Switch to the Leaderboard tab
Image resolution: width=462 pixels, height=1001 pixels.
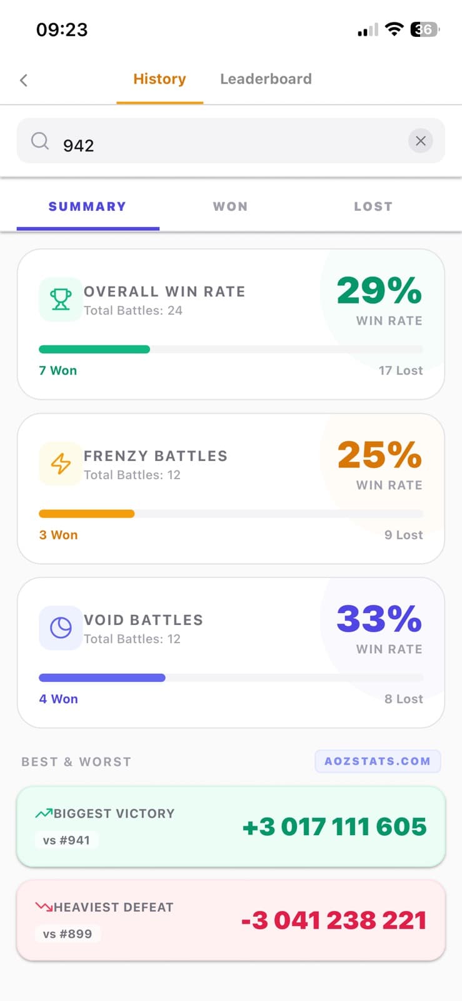pyautogui.click(x=266, y=79)
